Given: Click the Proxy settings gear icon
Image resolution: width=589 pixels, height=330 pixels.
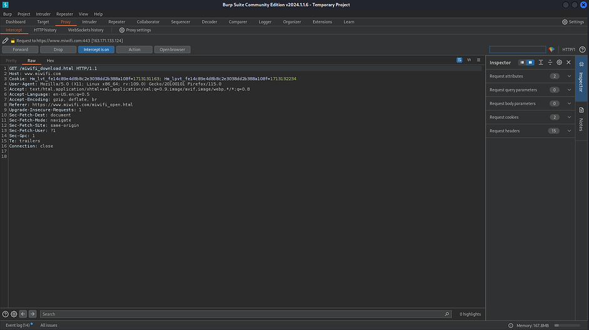Looking at the screenshot, I should pyautogui.click(x=121, y=30).
